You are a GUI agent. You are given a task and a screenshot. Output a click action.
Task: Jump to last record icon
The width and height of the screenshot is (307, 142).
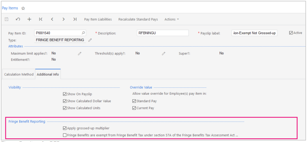[x=75, y=19]
